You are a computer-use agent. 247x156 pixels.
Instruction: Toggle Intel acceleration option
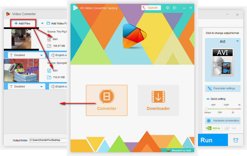(x=232, y=128)
